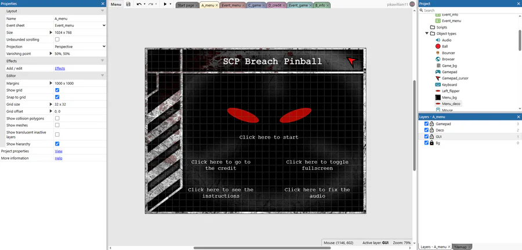Image resolution: width=522 pixels, height=250 pixels.
Task: Click the search magnifier in Project panel
Action: pyautogui.click(x=422, y=10)
